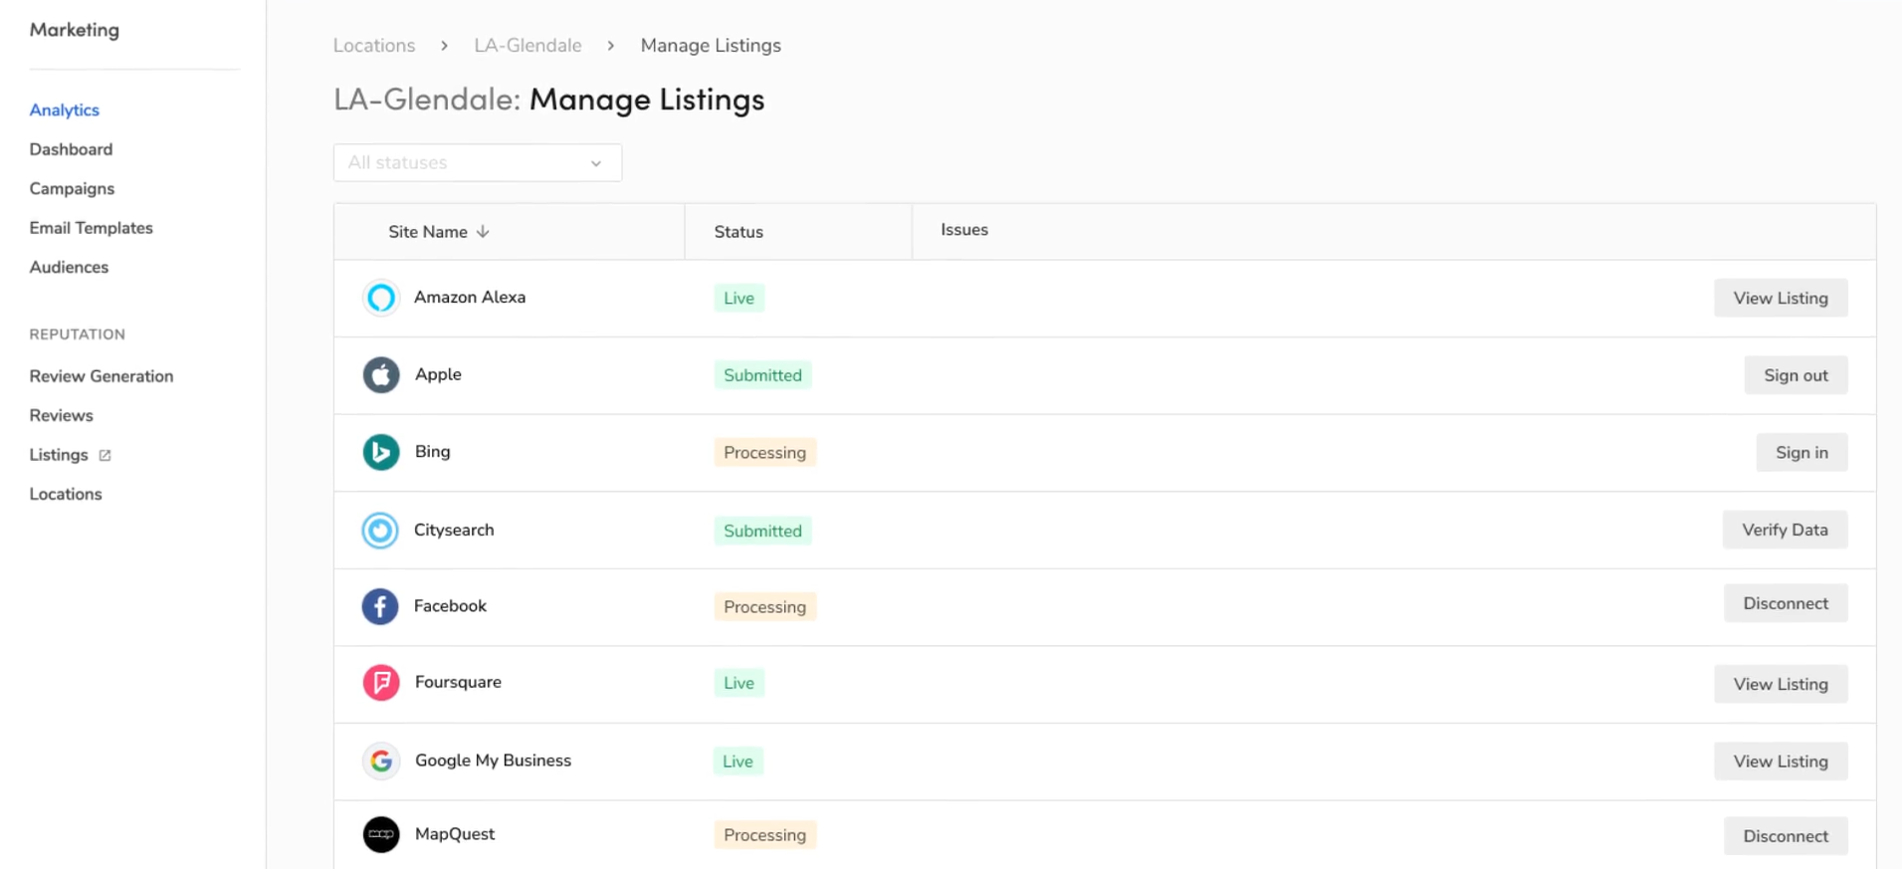This screenshot has height=869, width=1902.
Task: Click Disconnect for Facebook
Action: tap(1786, 603)
